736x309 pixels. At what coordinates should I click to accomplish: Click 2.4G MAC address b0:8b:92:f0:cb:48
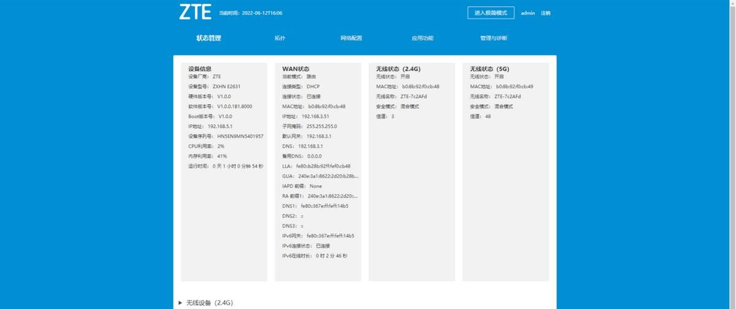point(421,86)
